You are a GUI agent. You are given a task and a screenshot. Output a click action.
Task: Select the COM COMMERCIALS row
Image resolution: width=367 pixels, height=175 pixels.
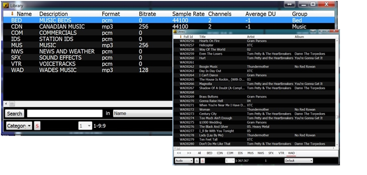(88, 33)
